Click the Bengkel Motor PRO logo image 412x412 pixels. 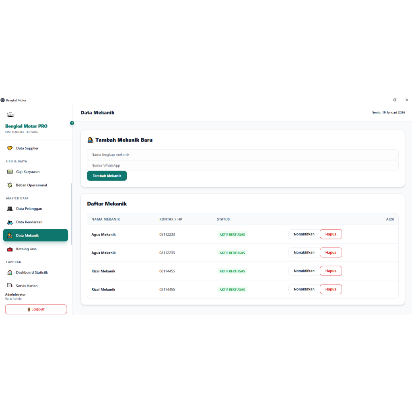pyautogui.click(x=10, y=115)
